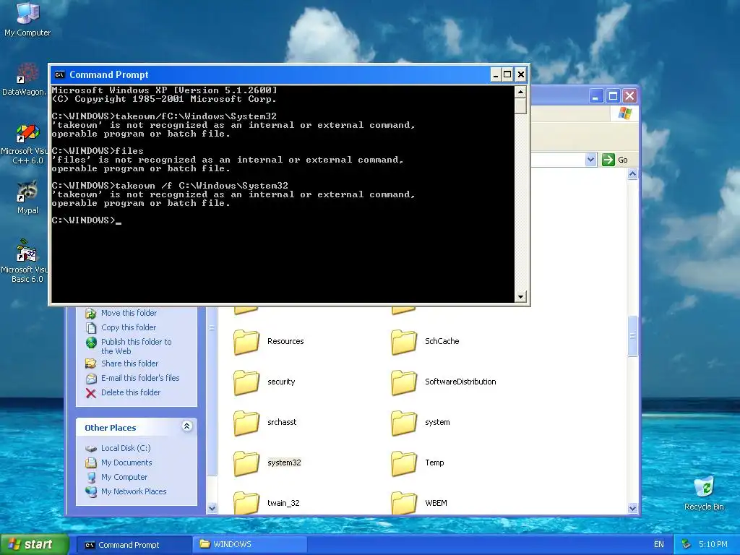Click Copy this folder link
740x555 pixels.
pyautogui.click(x=129, y=327)
